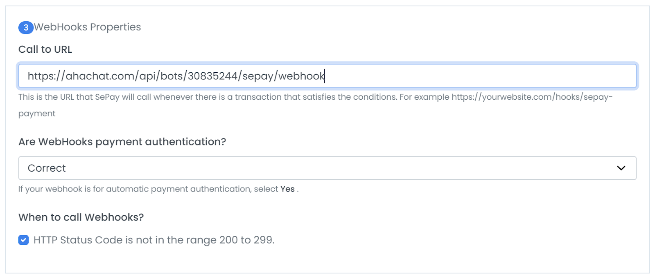Click the 'HTTP Status Code is not in the range' label

[x=154, y=240]
